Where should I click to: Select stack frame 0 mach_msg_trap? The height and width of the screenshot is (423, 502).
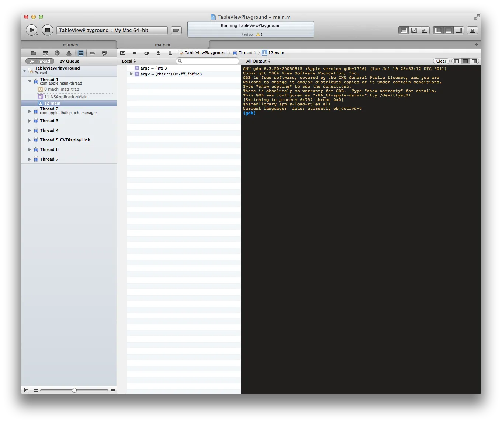[x=69, y=89]
